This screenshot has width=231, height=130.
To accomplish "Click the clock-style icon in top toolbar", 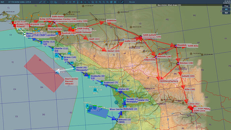I will pos(55,2).
